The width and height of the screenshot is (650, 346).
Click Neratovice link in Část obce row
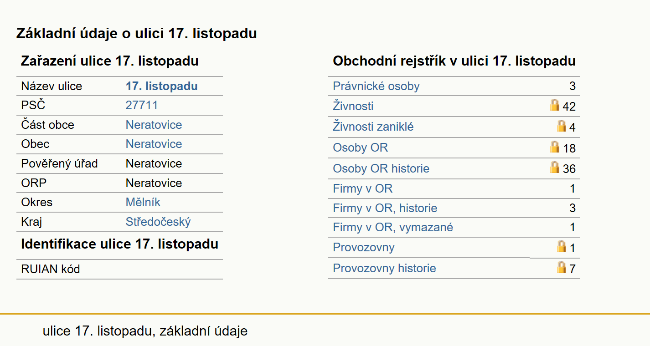point(154,125)
